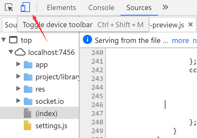The height and width of the screenshot is (138, 197).
Task: Close the preview.js file tab
Action: (x=191, y=25)
